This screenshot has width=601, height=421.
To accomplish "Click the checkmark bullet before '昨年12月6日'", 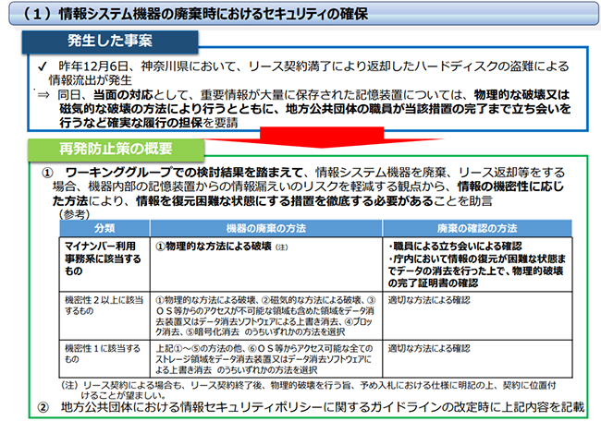I will 43,66.
